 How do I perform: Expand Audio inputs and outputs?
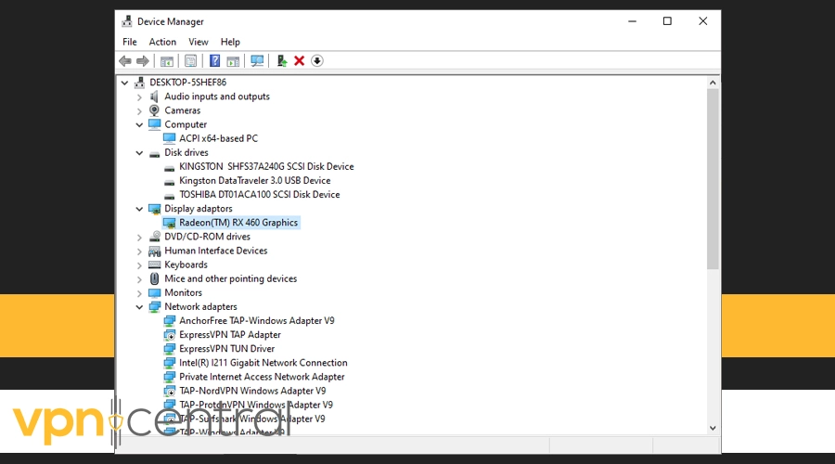tap(139, 97)
